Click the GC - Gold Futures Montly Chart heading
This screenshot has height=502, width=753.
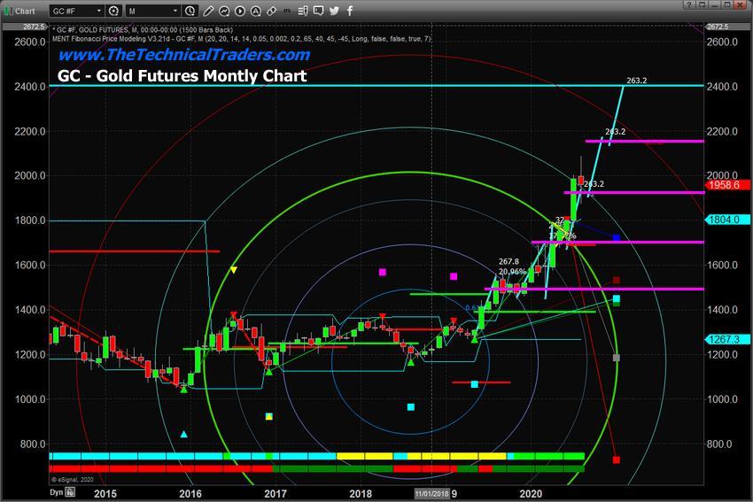click(182, 76)
